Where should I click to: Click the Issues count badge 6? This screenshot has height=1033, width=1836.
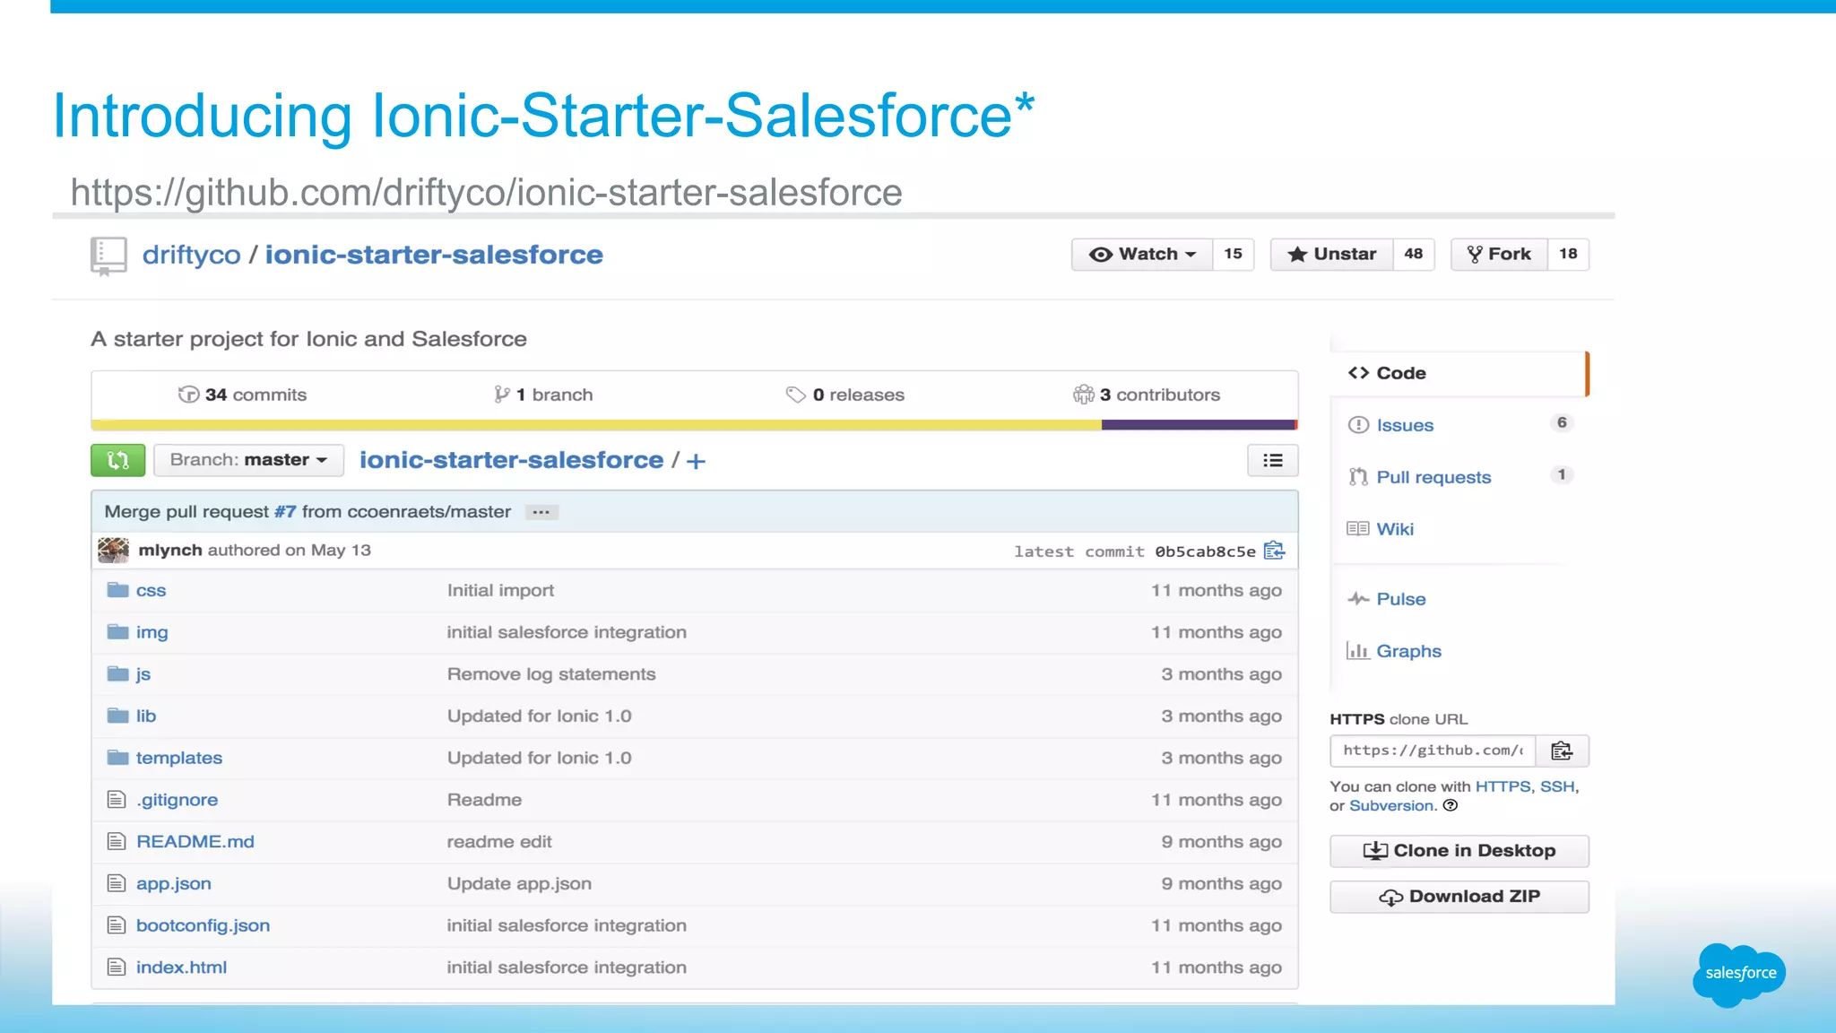coord(1562,423)
